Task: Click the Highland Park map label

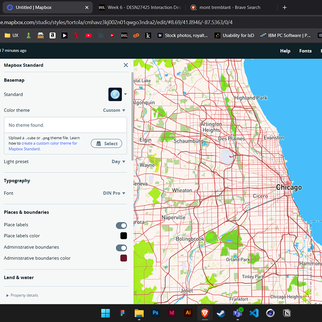Action: point(251,98)
